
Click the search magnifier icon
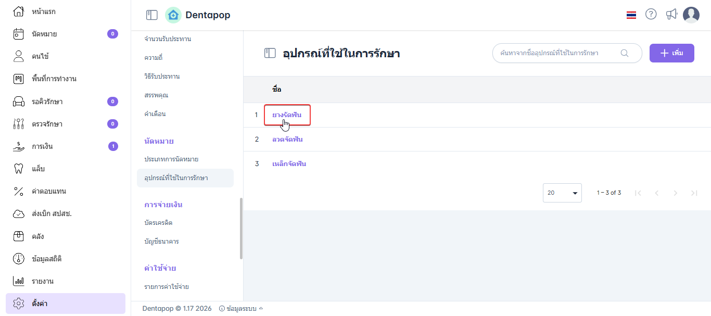[x=625, y=53]
